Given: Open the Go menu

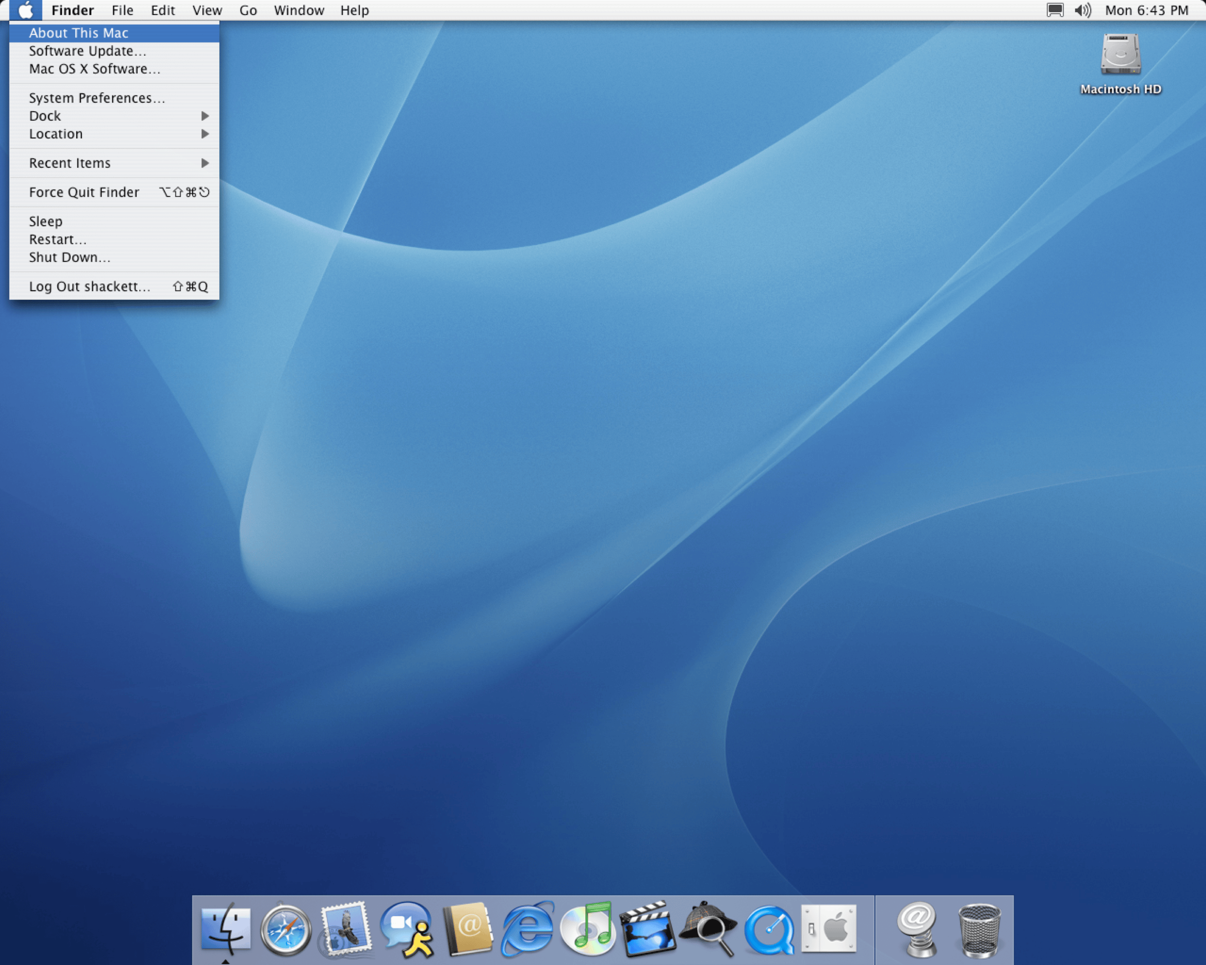Looking at the screenshot, I should click(x=248, y=10).
